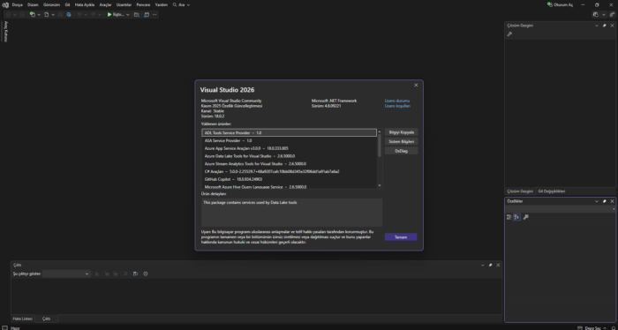Open the Lisans durumu link

tap(397, 101)
